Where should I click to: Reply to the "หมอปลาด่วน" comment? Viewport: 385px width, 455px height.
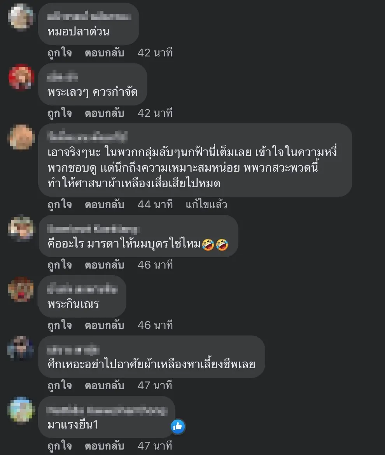(x=104, y=53)
